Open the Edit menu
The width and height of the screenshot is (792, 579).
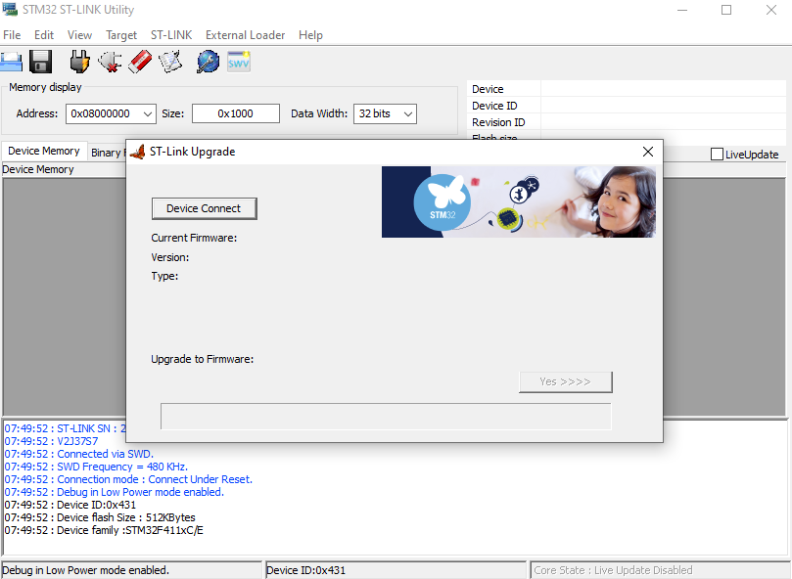pos(44,35)
